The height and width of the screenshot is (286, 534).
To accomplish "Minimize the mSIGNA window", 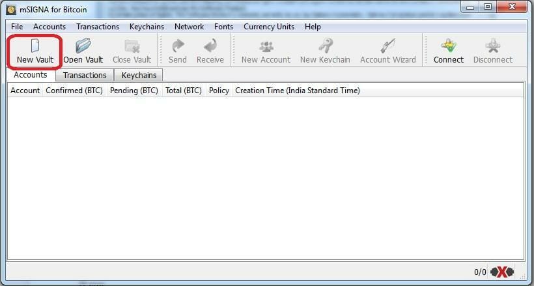I will tap(470, 7).
